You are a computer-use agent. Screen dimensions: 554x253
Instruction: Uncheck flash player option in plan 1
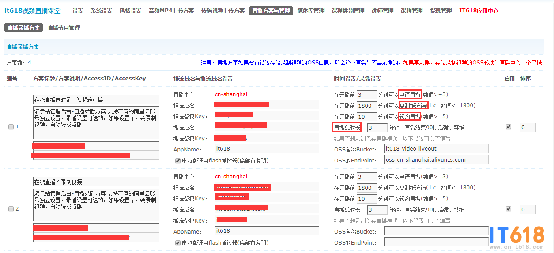pos(178,161)
